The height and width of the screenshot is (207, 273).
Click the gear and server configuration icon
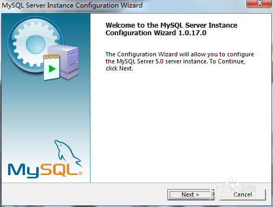point(43,49)
